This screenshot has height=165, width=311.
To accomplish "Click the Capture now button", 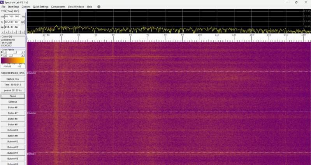I will point(13,79).
